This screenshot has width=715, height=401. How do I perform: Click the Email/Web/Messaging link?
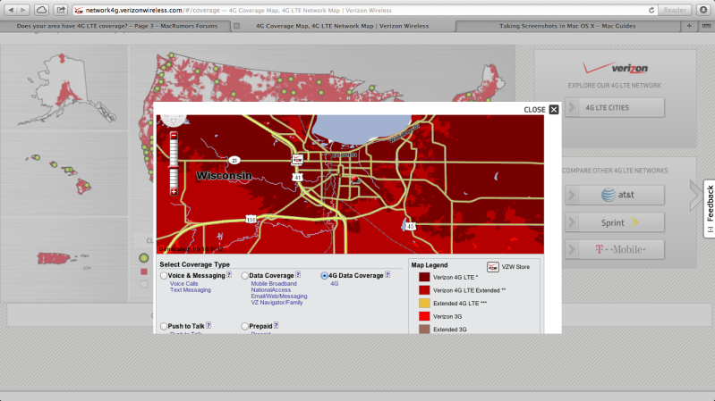(x=279, y=297)
